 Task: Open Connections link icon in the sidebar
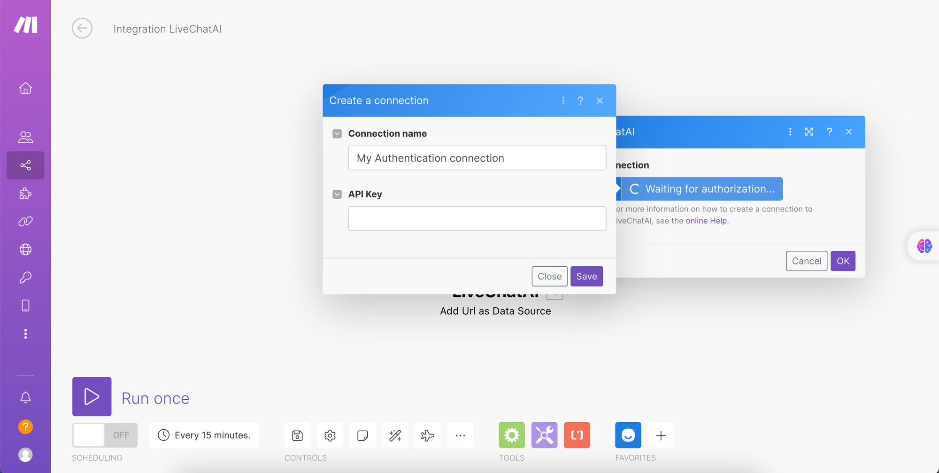tap(25, 221)
